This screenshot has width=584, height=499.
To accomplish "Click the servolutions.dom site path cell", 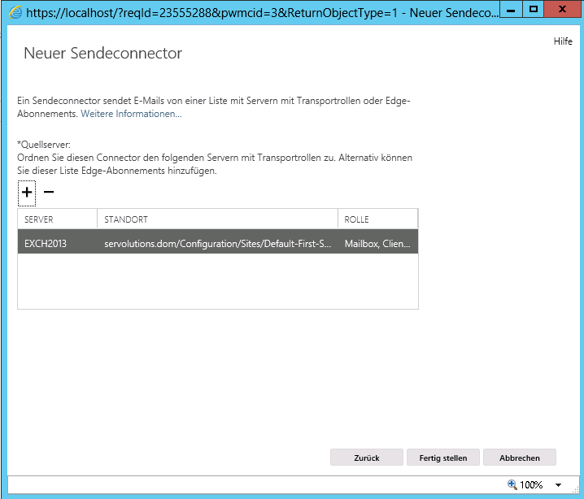I will coord(217,243).
